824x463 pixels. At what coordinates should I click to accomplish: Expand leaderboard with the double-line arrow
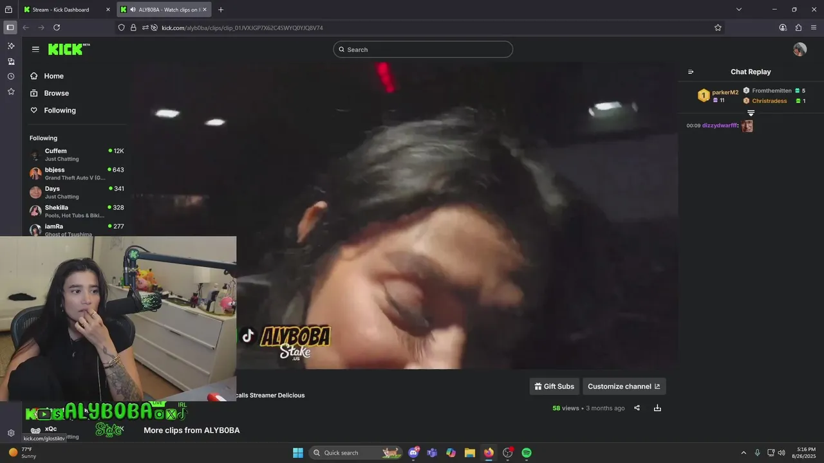coord(751,113)
